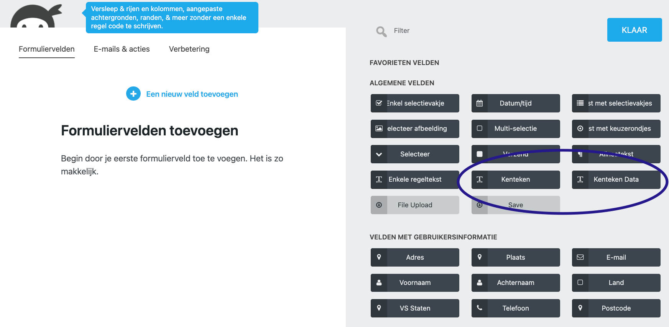Click the Ninja Forms mascot logo
The height and width of the screenshot is (327, 669).
(x=36, y=16)
